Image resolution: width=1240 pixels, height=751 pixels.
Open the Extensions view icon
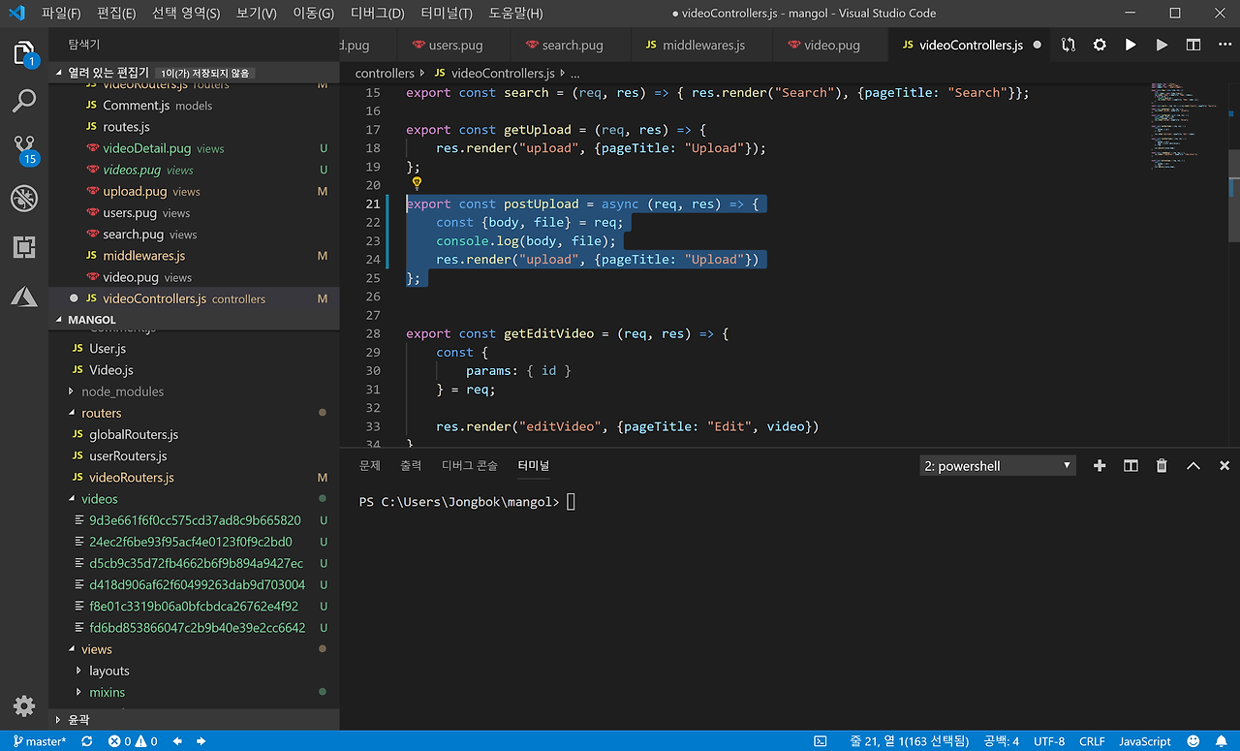pyautogui.click(x=24, y=248)
